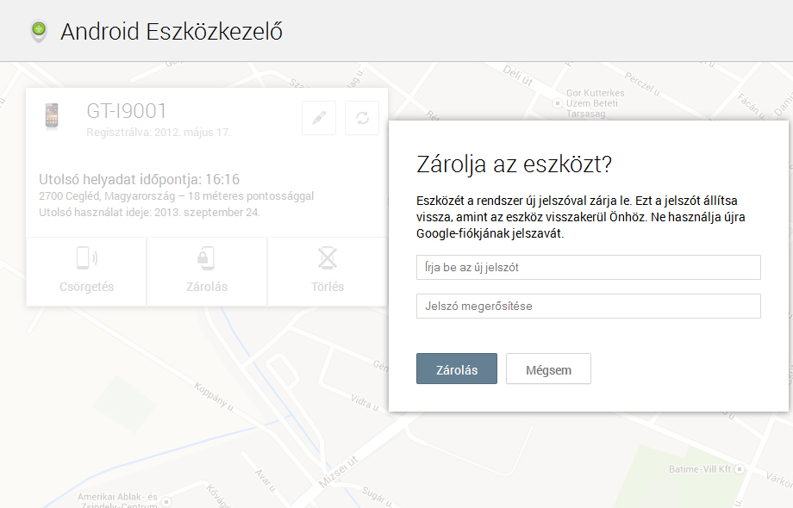Screen dimensions: 793x508
Task: Focus the 'Jelszó megerősítése' field
Action: click(588, 306)
